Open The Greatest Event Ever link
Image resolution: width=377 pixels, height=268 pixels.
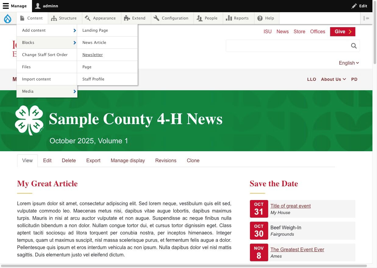click(297, 250)
